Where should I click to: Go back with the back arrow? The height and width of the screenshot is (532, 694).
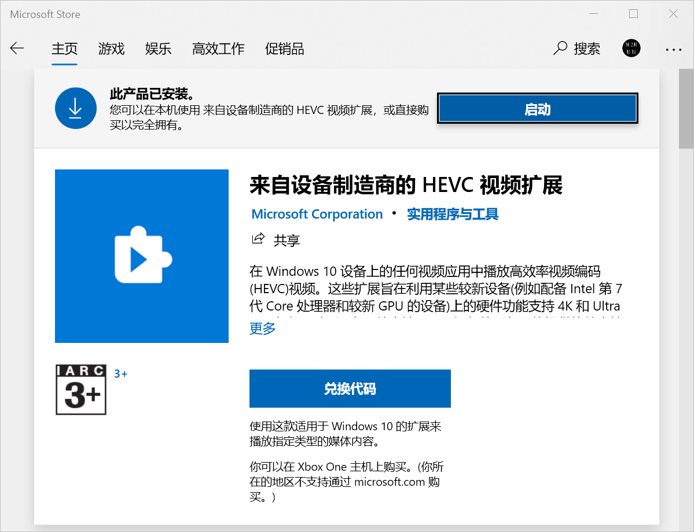click(x=17, y=48)
